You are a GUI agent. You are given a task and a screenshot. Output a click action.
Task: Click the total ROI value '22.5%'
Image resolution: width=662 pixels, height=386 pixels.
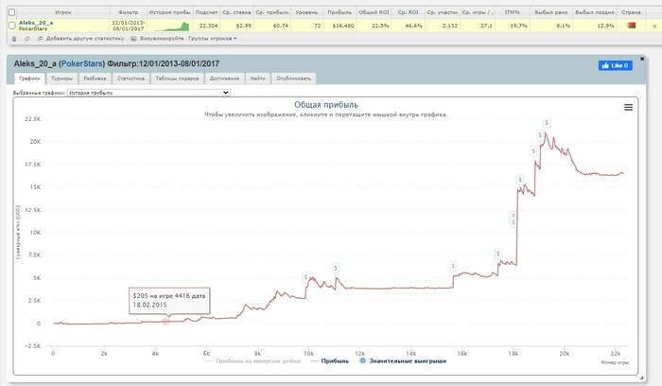click(x=380, y=26)
